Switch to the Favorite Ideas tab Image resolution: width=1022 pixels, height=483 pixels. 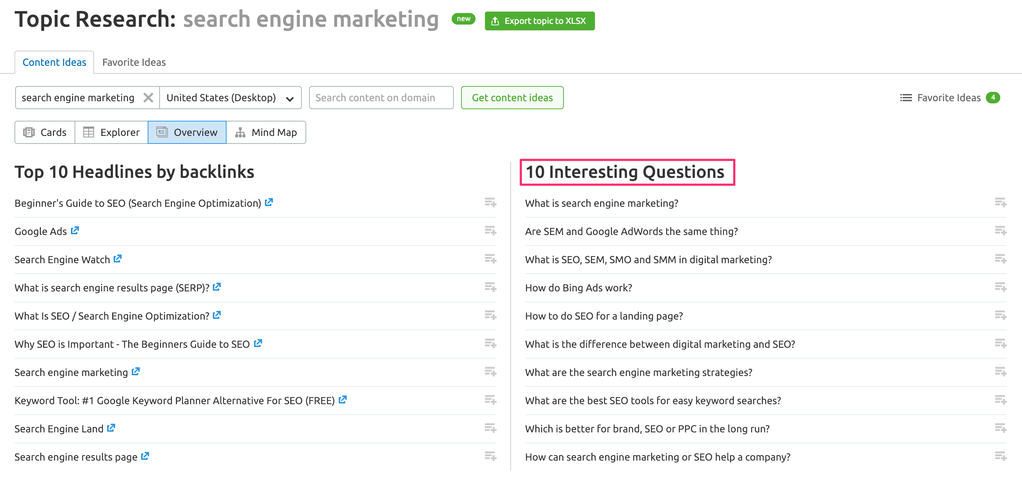[134, 62]
